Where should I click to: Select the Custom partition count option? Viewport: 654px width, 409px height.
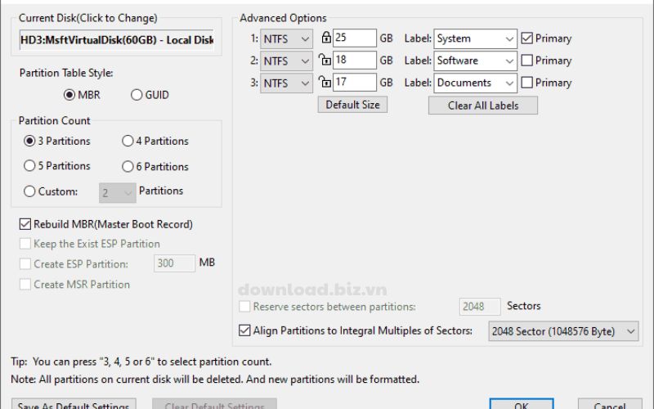pyautogui.click(x=30, y=191)
